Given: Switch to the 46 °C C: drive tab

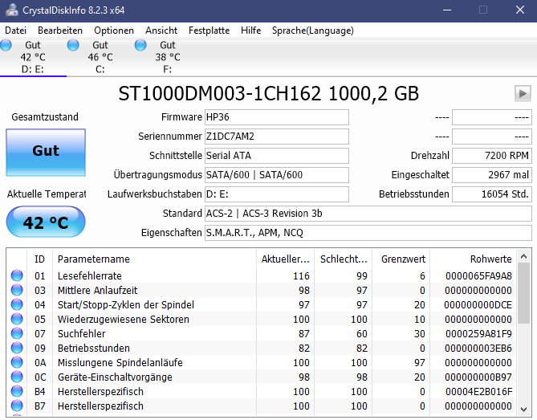Looking at the screenshot, I should [100, 57].
